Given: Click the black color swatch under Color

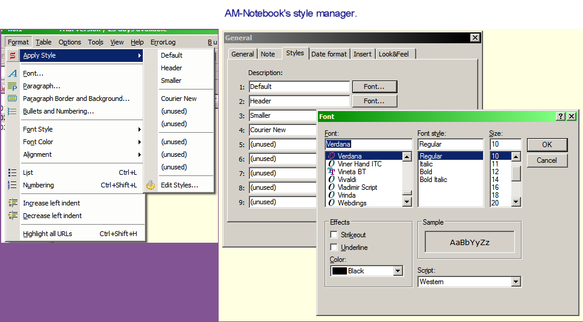Looking at the screenshot, I should point(340,271).
